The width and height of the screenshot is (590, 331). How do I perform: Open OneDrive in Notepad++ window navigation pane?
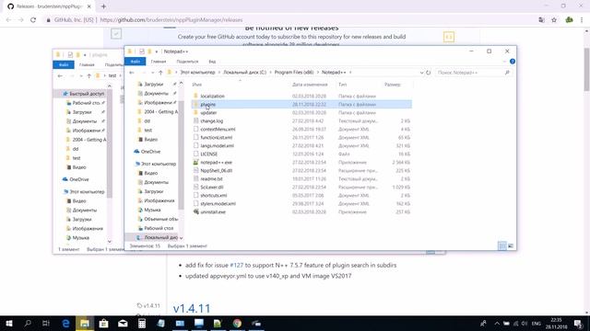pyautogui.click(x=150, y=152)
